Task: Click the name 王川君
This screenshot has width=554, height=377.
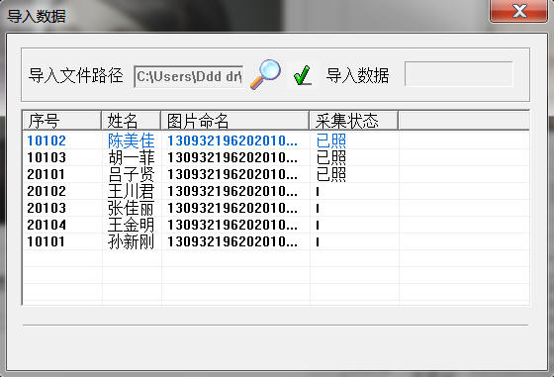Action: point(131,191)
